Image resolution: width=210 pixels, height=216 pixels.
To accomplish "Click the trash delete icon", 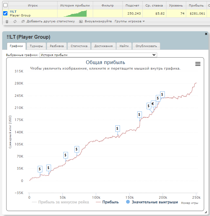I will click(7, 21).
